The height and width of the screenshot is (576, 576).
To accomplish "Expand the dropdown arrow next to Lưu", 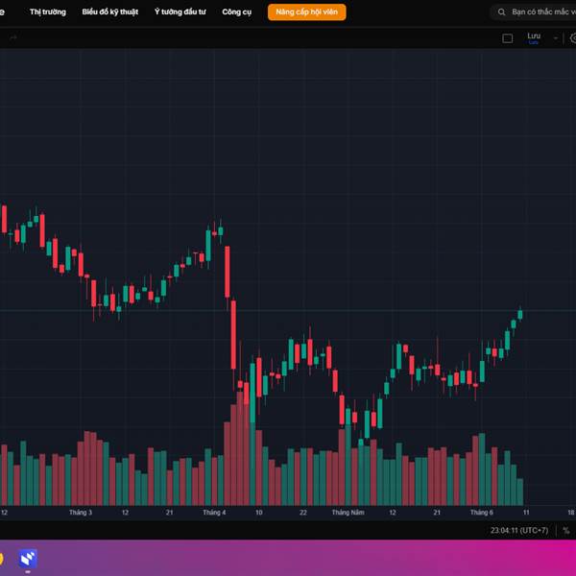I will (556, 38).
